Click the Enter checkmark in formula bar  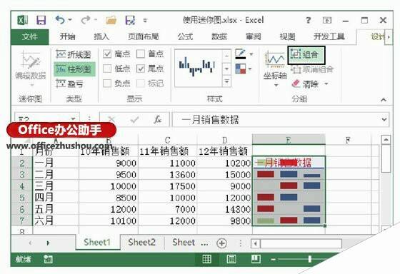coord(134,119)
